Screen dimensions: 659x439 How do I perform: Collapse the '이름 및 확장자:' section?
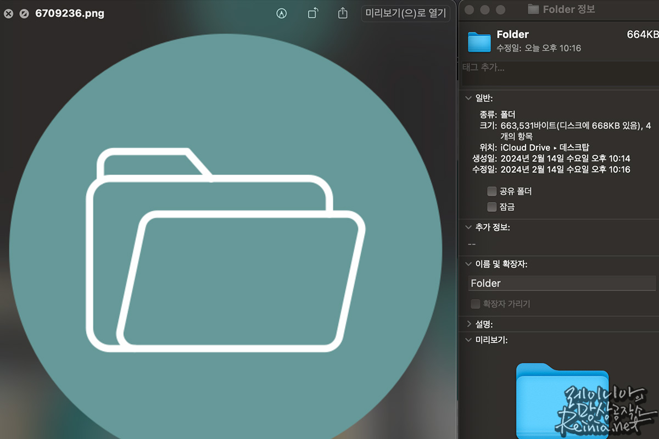(468, 264)
